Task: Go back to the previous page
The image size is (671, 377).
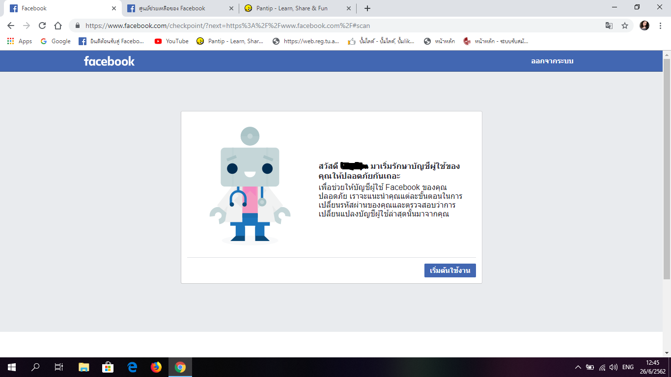Action: pyautogui.click(x=11, y=26)
